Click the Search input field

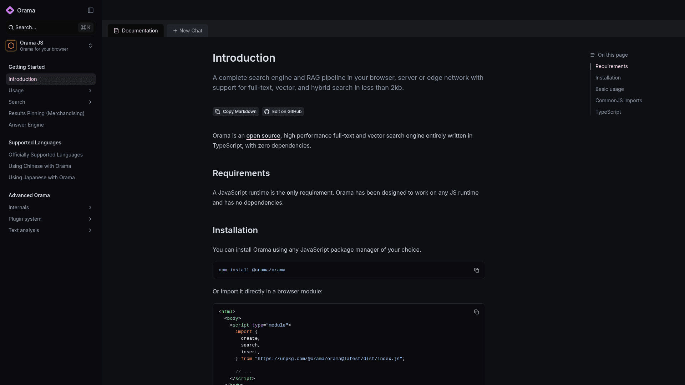click(x=51, y=27)
